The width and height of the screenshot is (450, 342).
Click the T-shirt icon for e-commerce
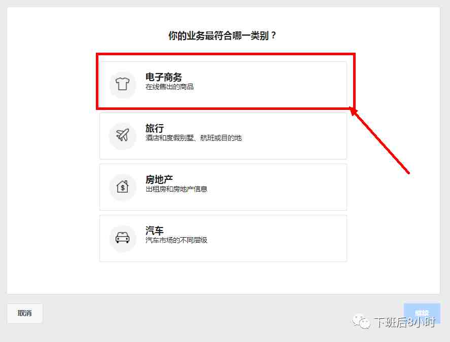(x=123, y=84)
